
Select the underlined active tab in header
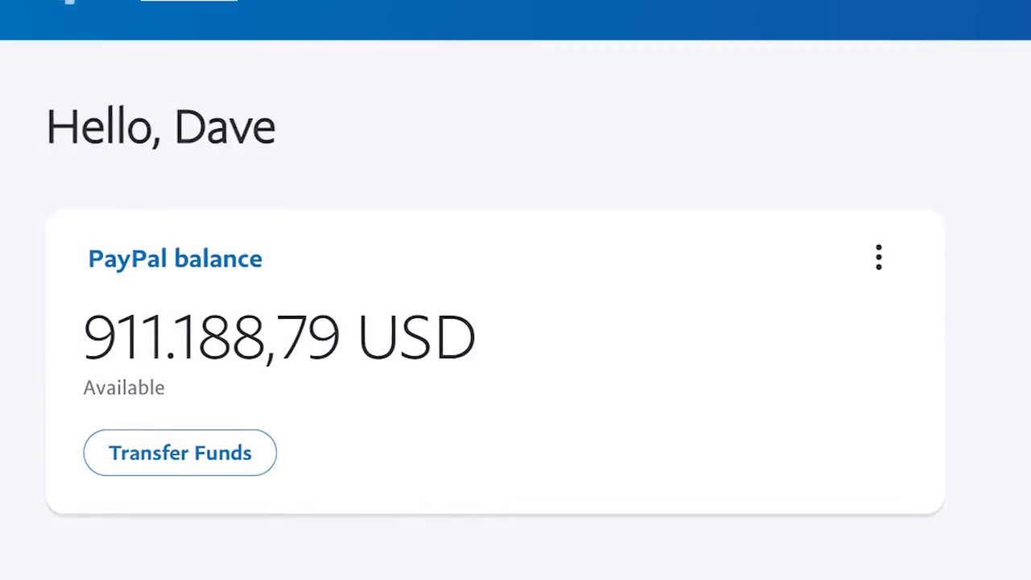188,2
